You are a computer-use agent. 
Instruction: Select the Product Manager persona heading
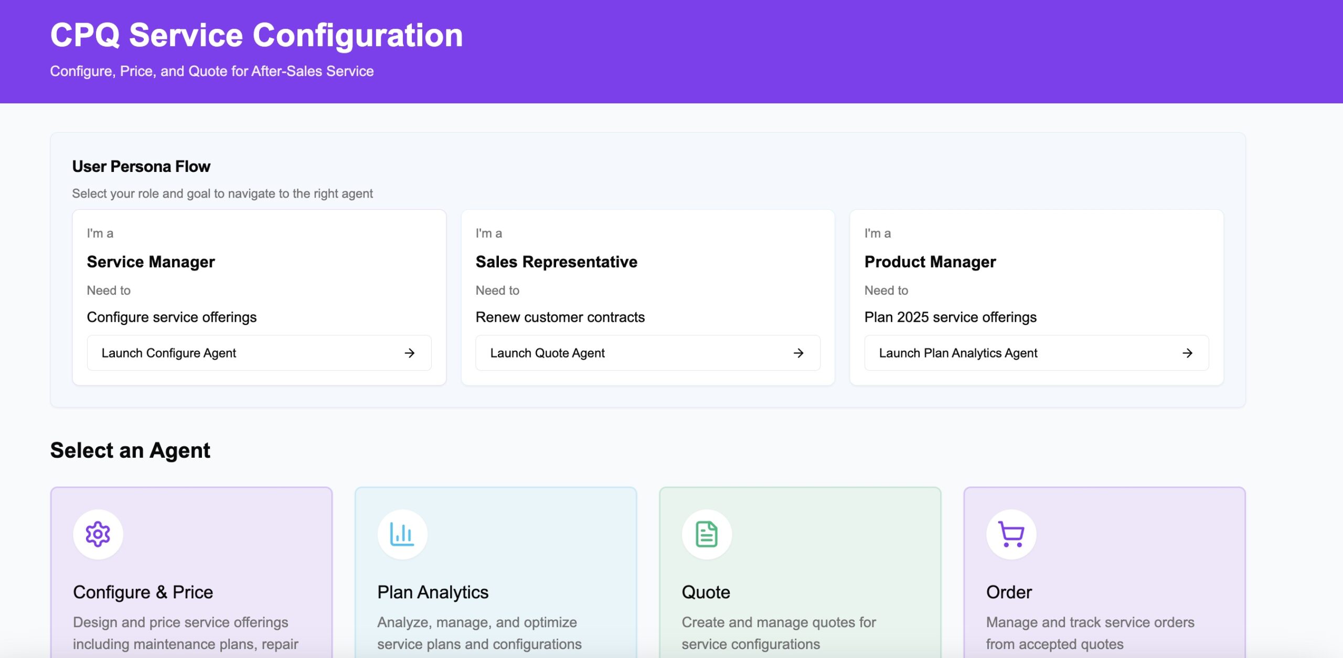(930, 262)
